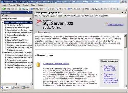Open the Отбор из filter combo box
This screenshot has height=93, width=128.
16,19
